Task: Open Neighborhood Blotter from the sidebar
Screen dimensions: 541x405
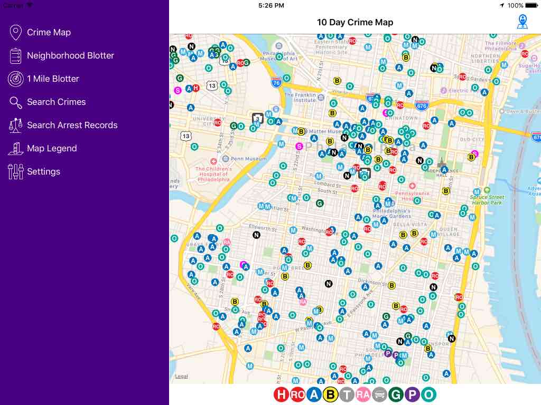Action: pos(61,55)
